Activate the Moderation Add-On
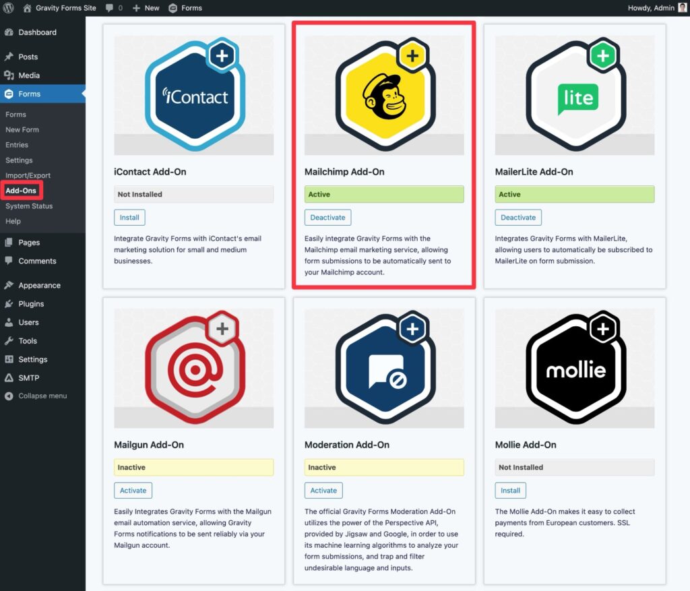The image size is (690, 591). click(x=323, y=491)
